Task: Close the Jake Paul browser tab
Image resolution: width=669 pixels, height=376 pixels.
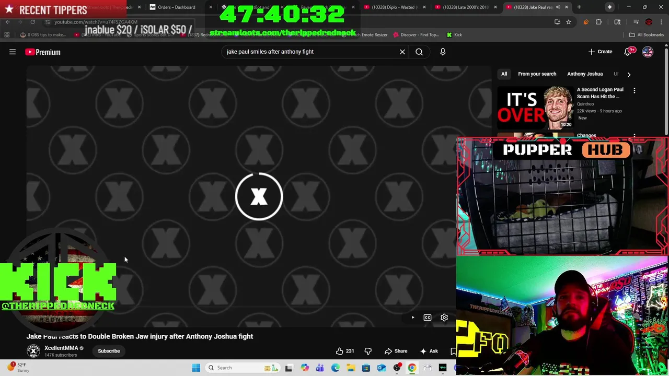Action: pyautogui.click(x=567, y=7)
